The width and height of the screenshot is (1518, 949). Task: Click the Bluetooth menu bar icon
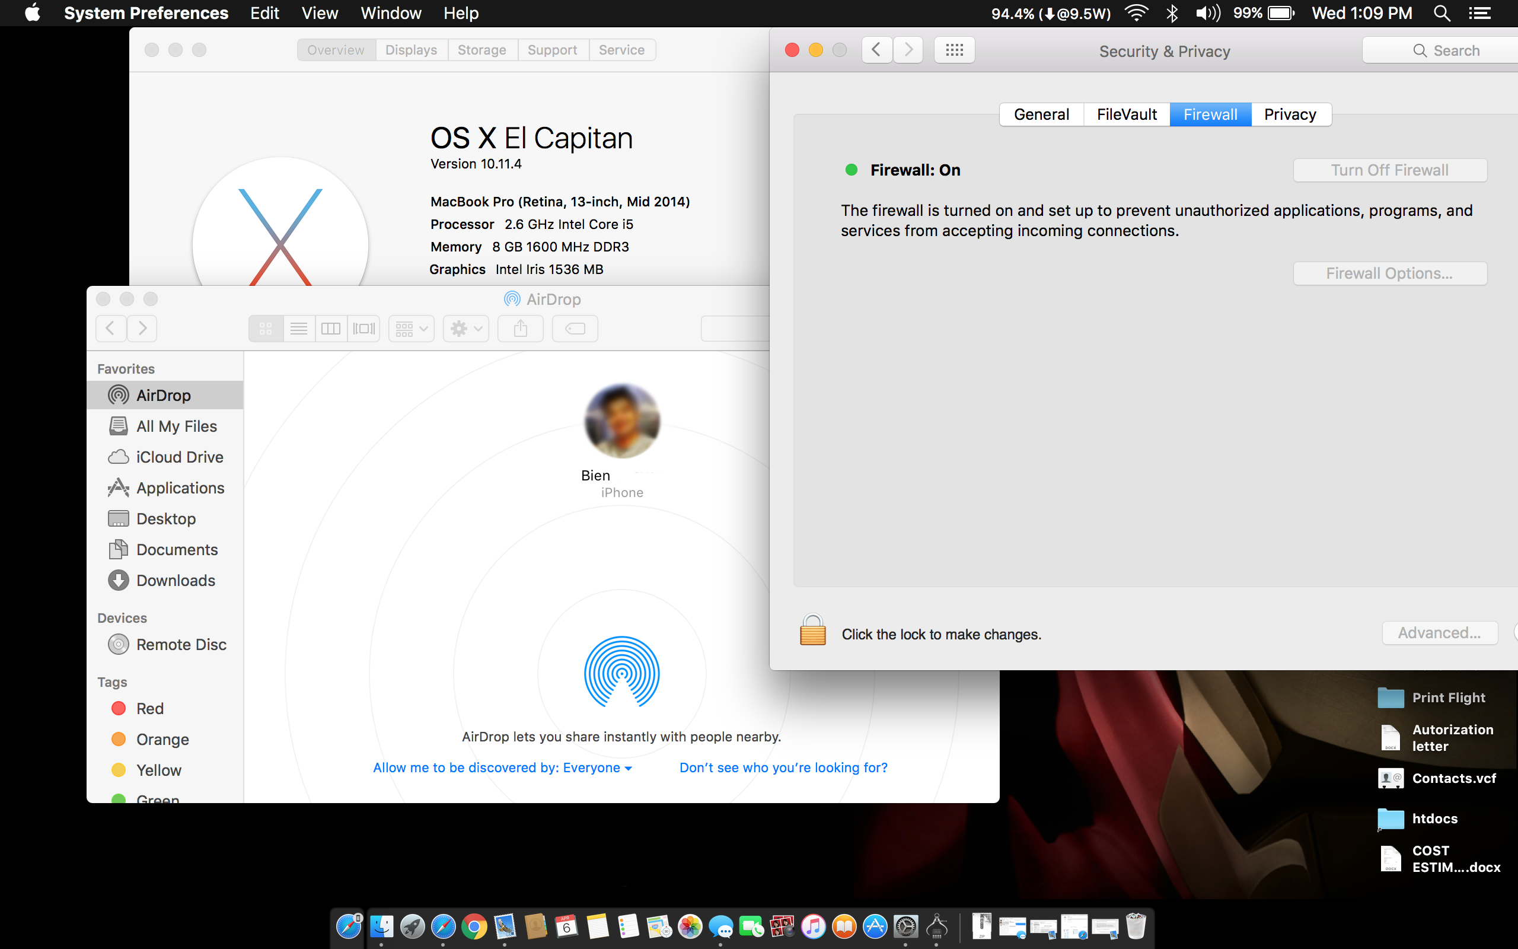click(1172, 13)
